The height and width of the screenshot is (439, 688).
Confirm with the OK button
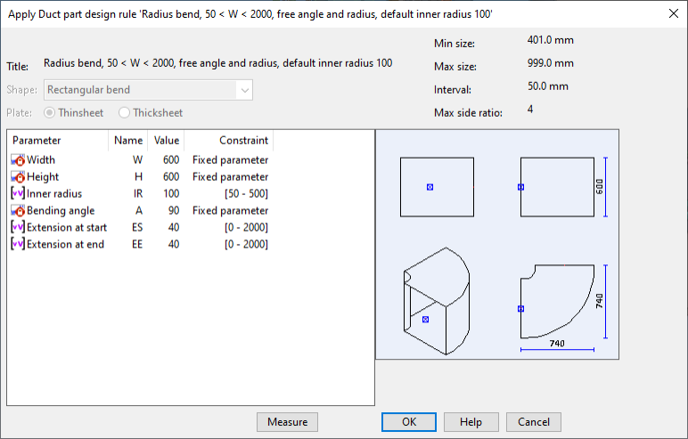pos(408,422)
